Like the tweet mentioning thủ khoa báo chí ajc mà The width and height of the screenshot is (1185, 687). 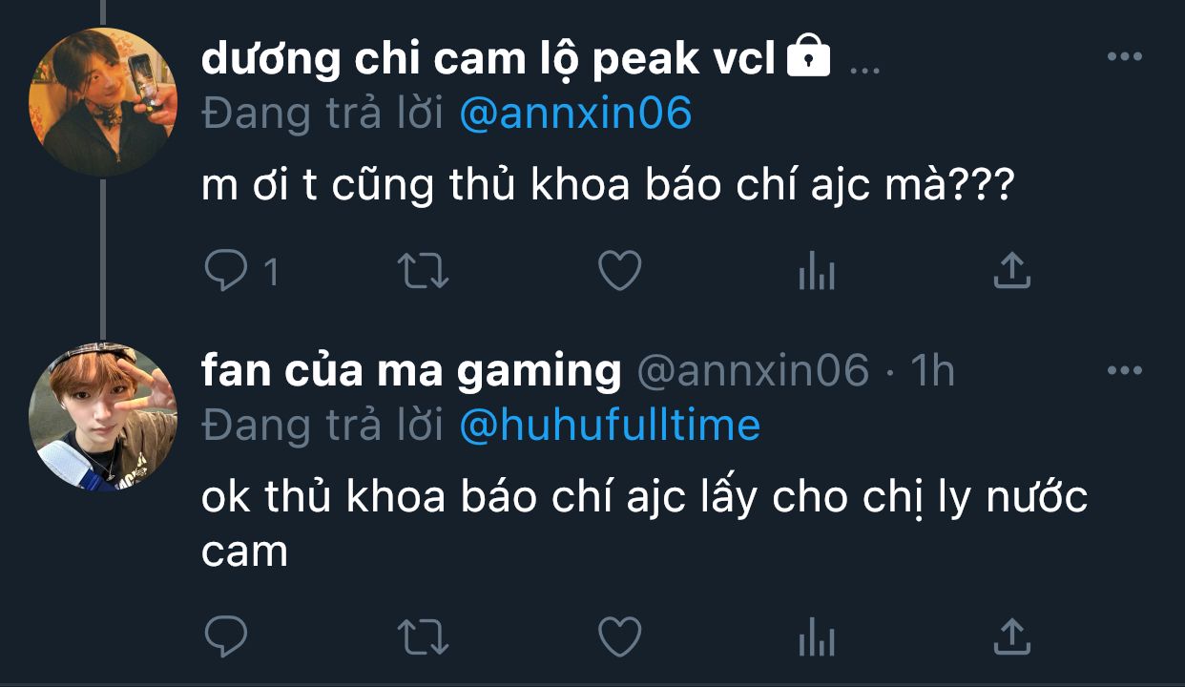tap(619, 272)
